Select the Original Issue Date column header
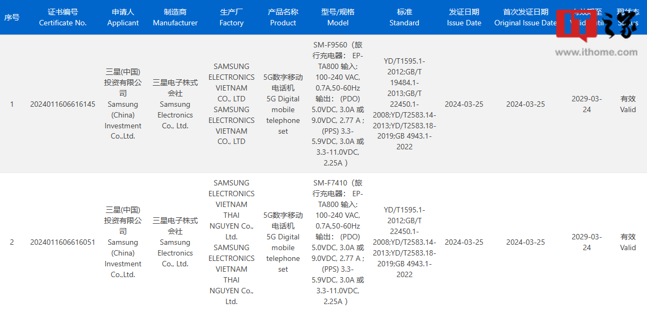This screenshot has height=310, width=647. point(525,17)
